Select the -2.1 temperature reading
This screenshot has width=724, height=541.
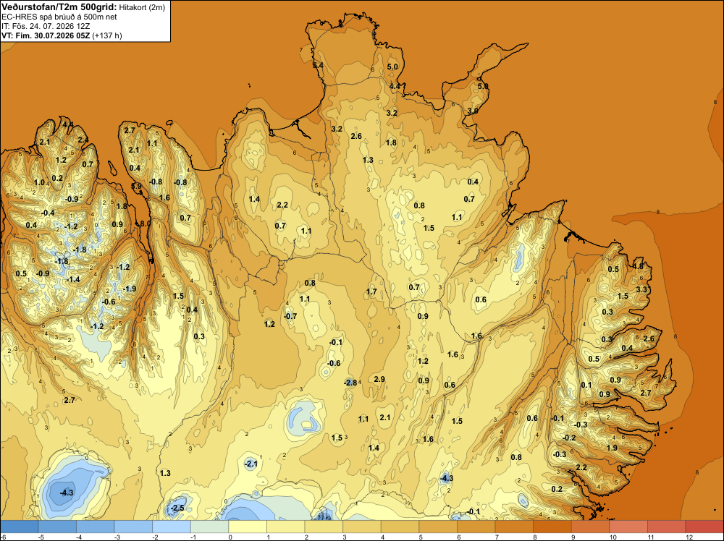[251, 464]
